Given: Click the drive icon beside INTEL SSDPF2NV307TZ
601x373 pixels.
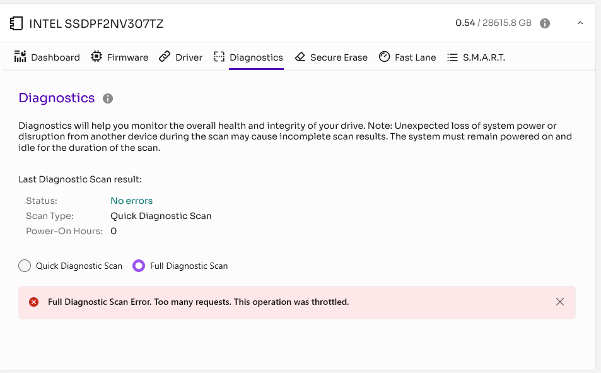Looking at the screenshot, I should [16, 23].
